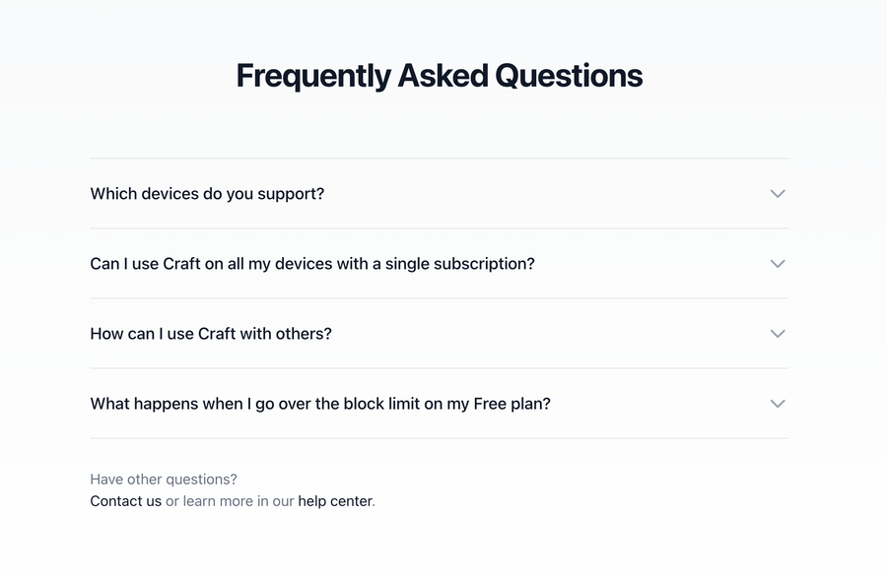Open the question "Which devices do you support?"
The height and width of the screenshot is (578, 887).
point(207,194)
